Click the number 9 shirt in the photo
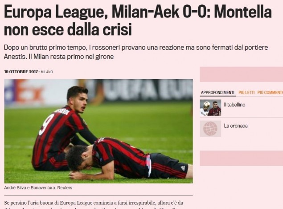This screenshot has height=209, width=283. tap(59, 134)
